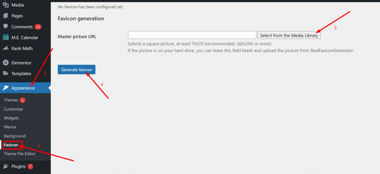This screenshot has height=174, width=380.
Task: Open Theme File Editor
Action: tap(19, 154)
